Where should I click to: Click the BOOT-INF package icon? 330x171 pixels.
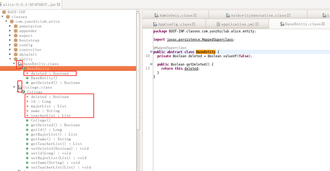(4, 12)
